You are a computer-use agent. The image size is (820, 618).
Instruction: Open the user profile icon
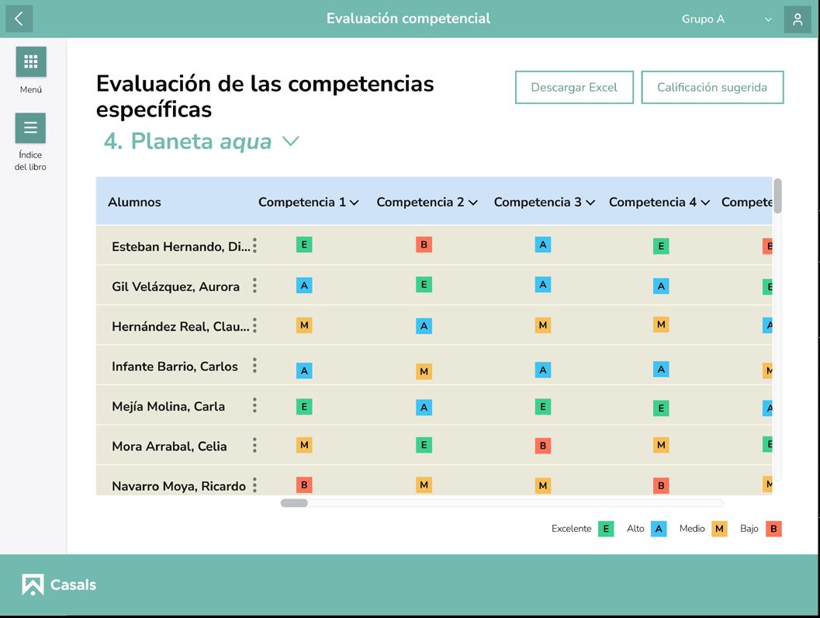click(797, 19)
